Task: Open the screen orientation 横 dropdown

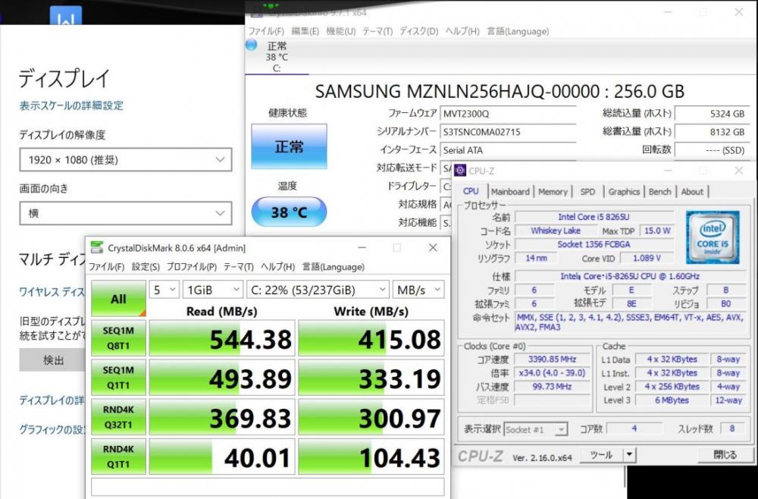Action: (x=126, y=213)
